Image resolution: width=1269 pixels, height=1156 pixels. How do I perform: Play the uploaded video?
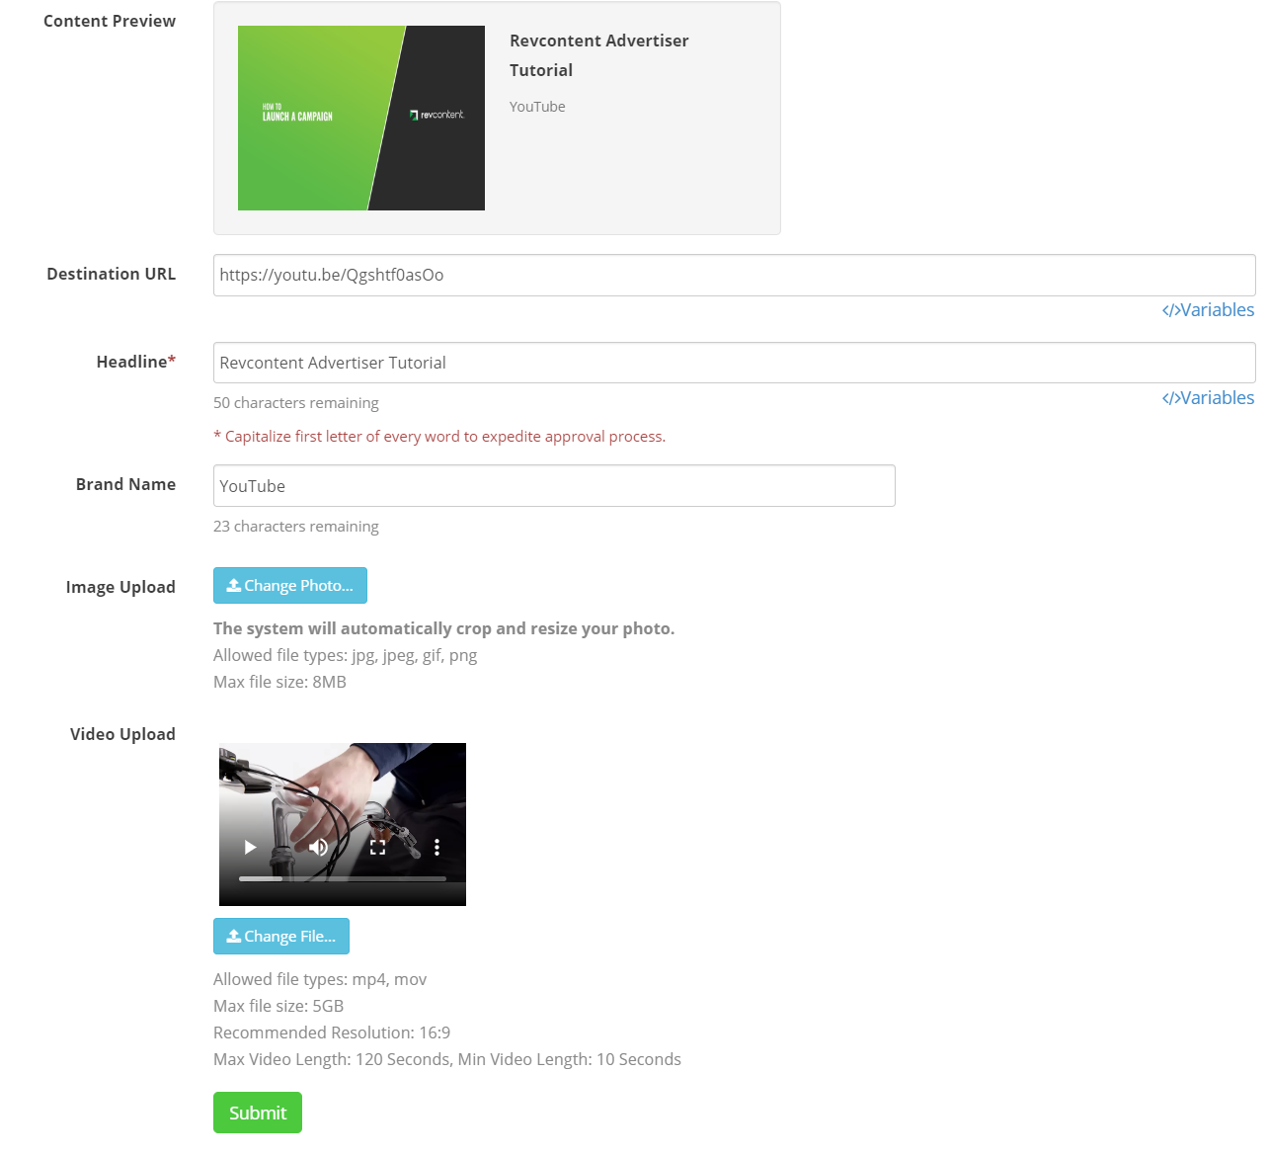click(250, 847)
